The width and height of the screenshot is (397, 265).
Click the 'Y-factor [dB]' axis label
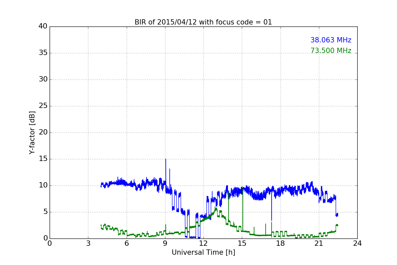[x=32, y=132]
